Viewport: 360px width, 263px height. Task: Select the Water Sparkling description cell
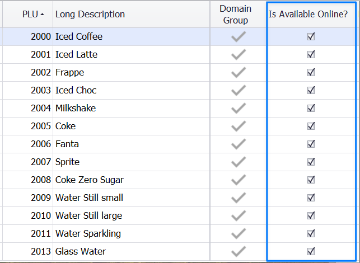tap(88, 234)
